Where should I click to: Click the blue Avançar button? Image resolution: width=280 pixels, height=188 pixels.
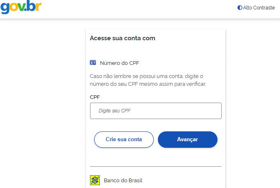[x=187, y=140]
